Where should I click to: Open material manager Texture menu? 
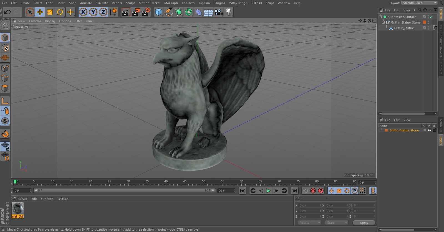tap(62, 199)
